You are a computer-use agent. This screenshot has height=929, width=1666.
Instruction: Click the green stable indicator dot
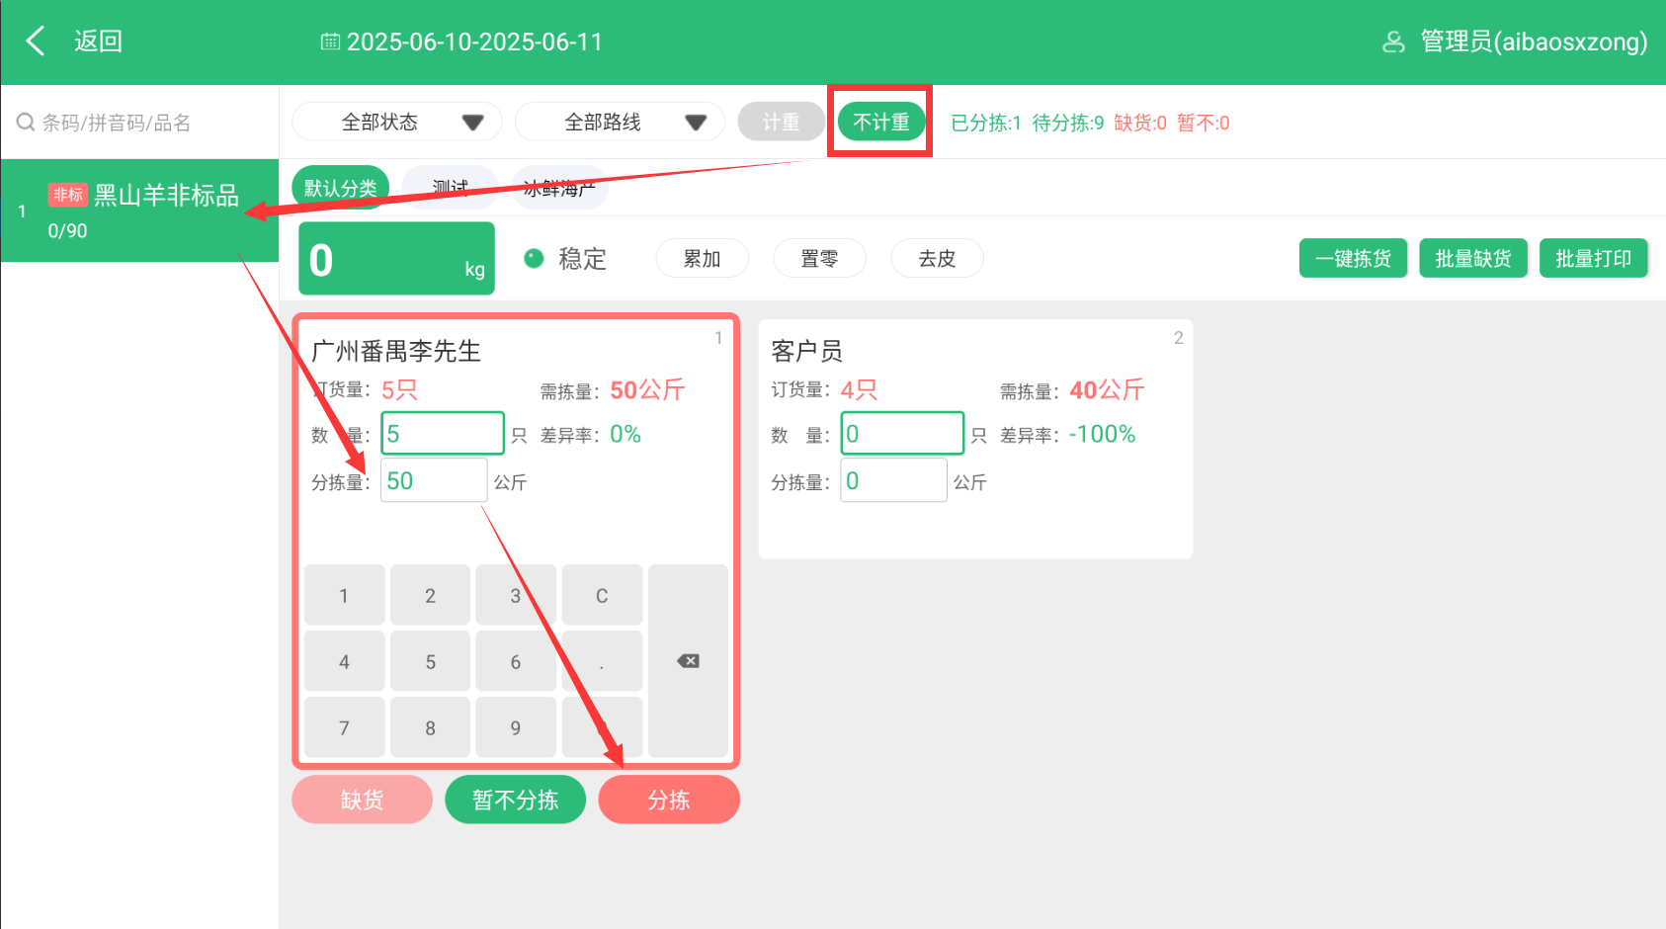534,259
